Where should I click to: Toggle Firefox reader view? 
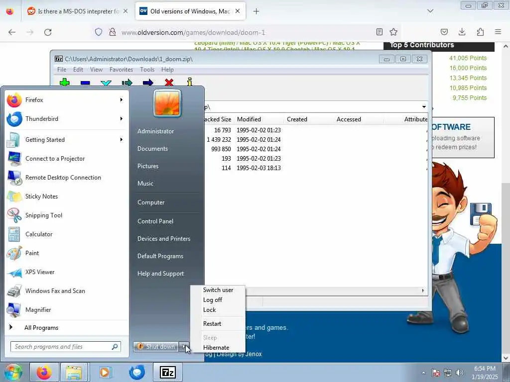379,32
